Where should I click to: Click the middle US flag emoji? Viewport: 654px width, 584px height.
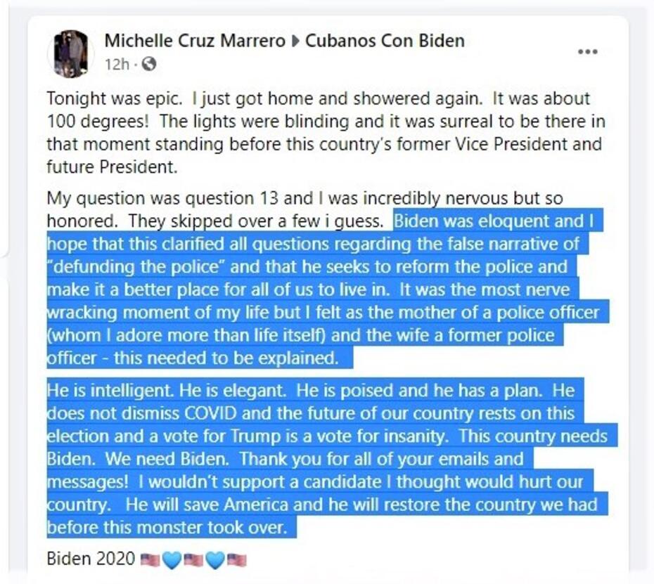coord(193,559)
